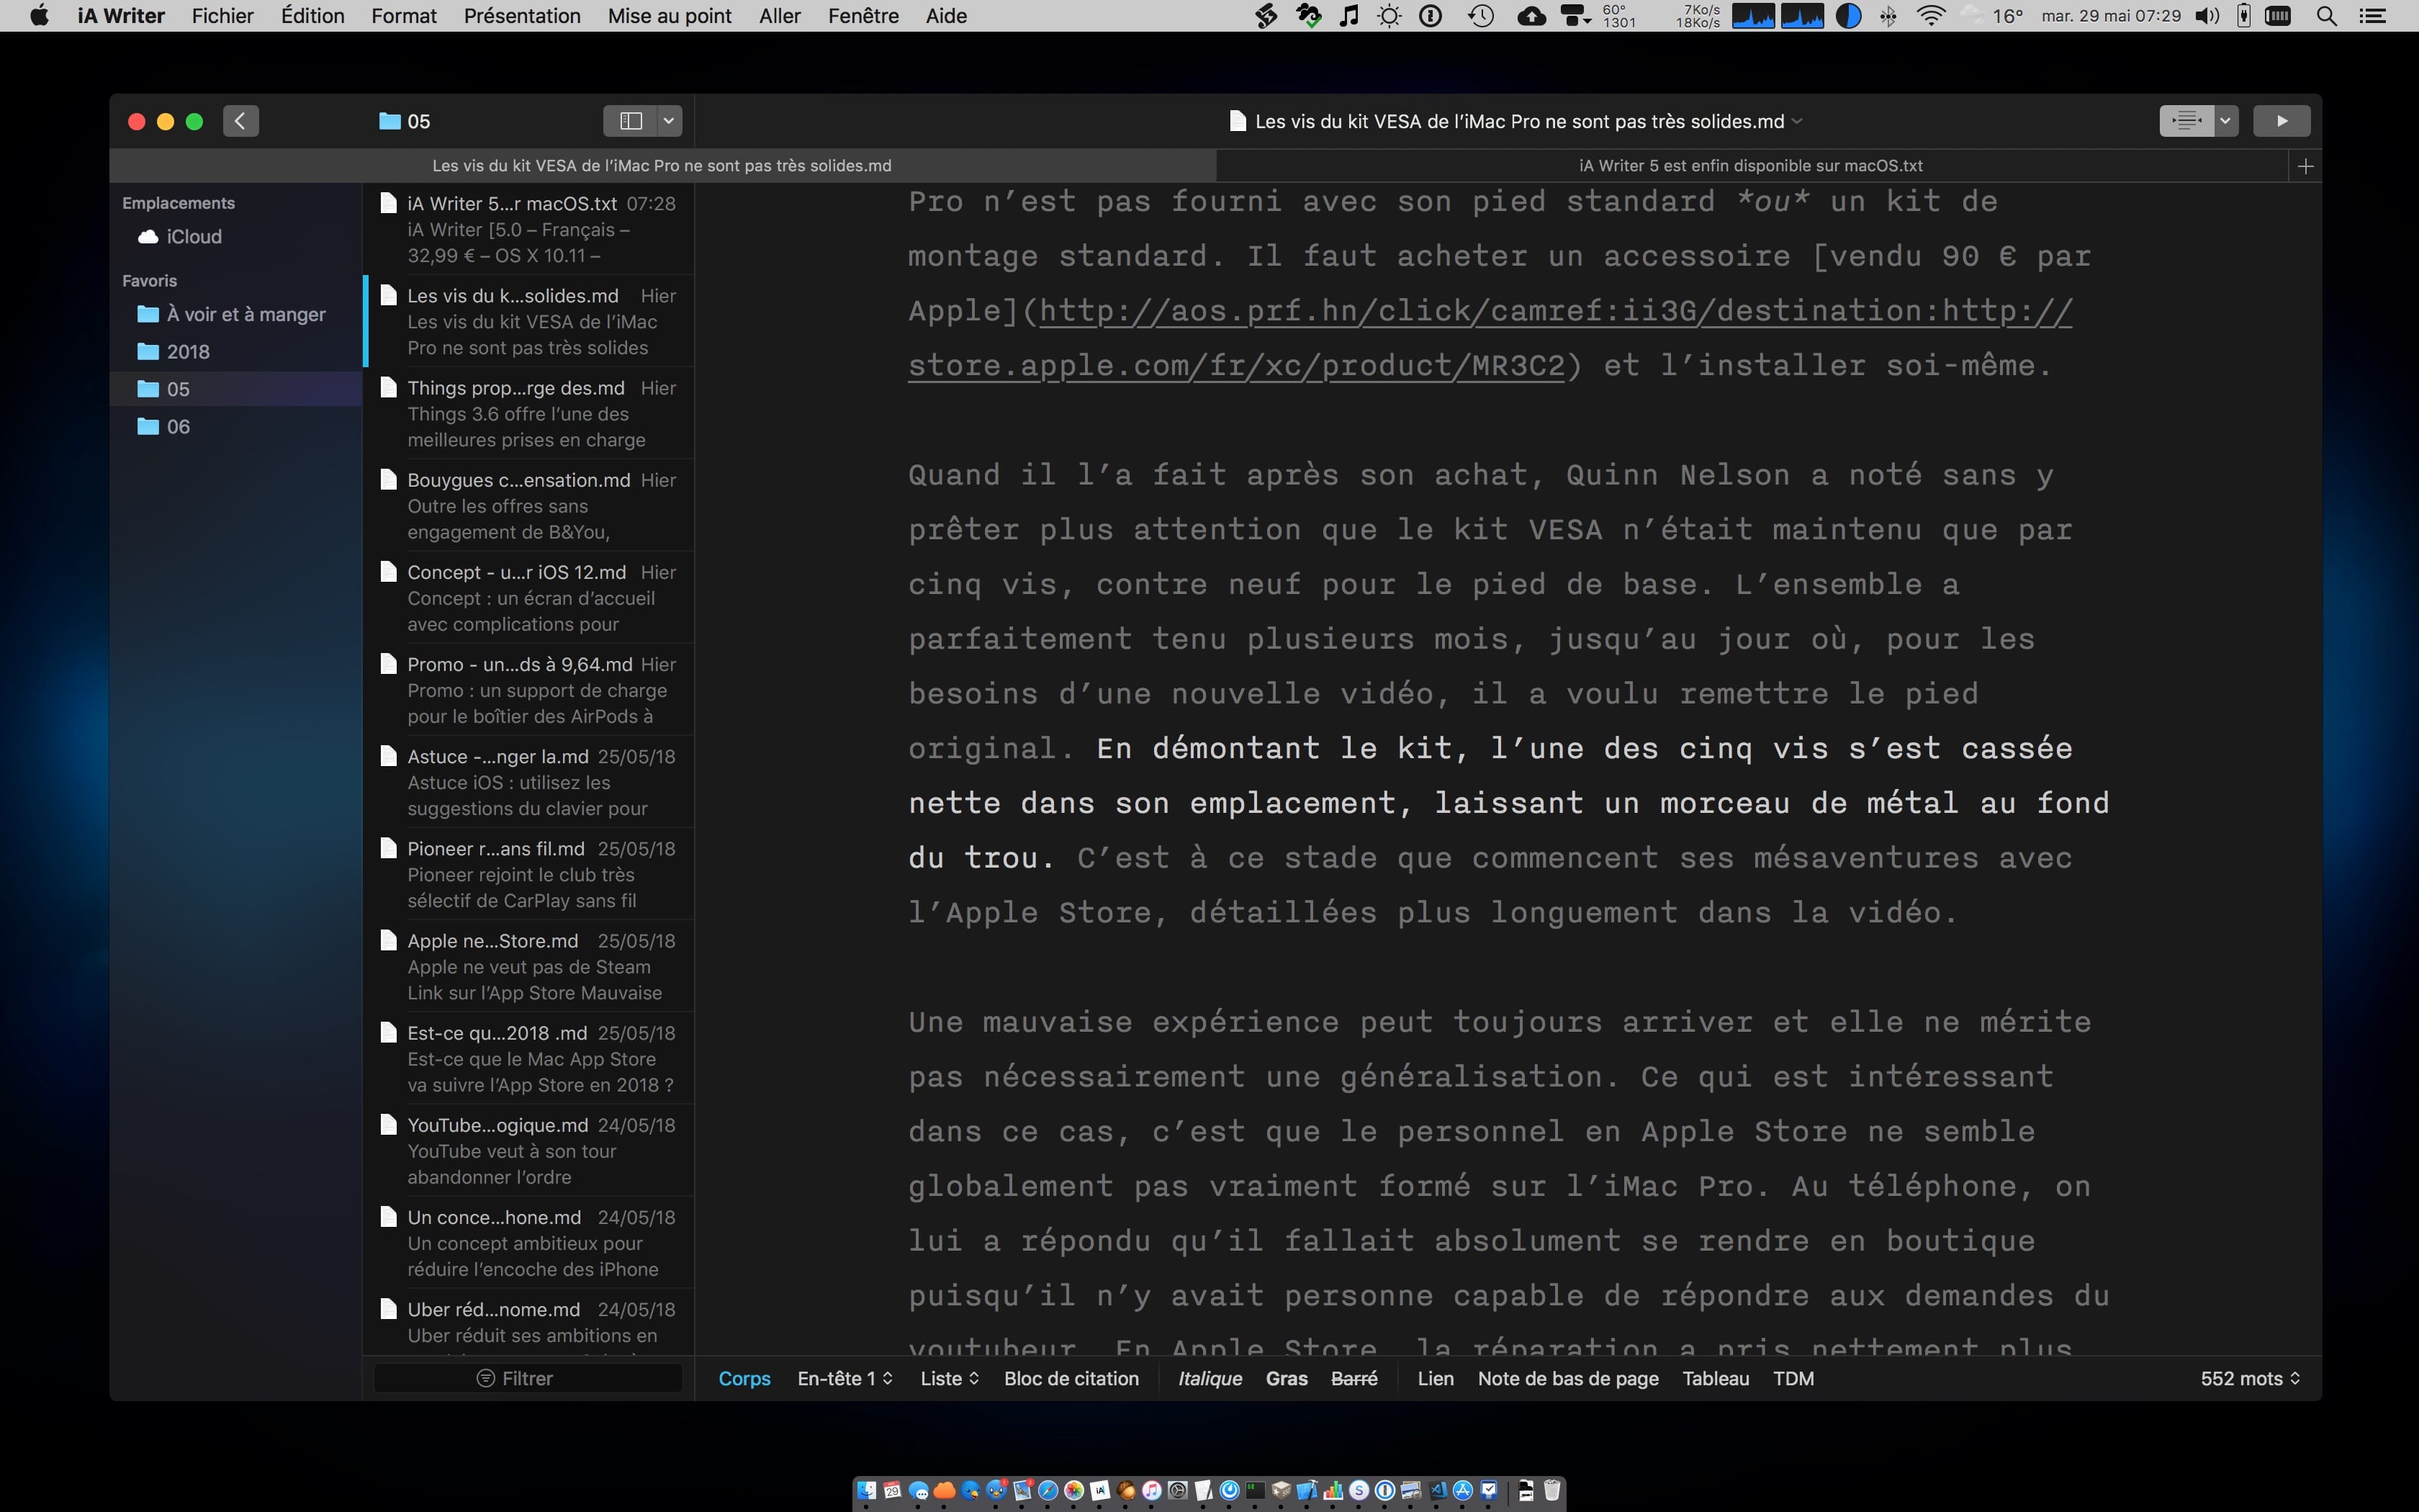Open the Apple menu
The height and width of the screenshot is (1512, 2419).
coord(40,16)
